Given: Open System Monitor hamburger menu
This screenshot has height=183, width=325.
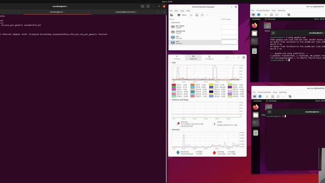Looking at the screenshot, I should [x=227, y=57].
